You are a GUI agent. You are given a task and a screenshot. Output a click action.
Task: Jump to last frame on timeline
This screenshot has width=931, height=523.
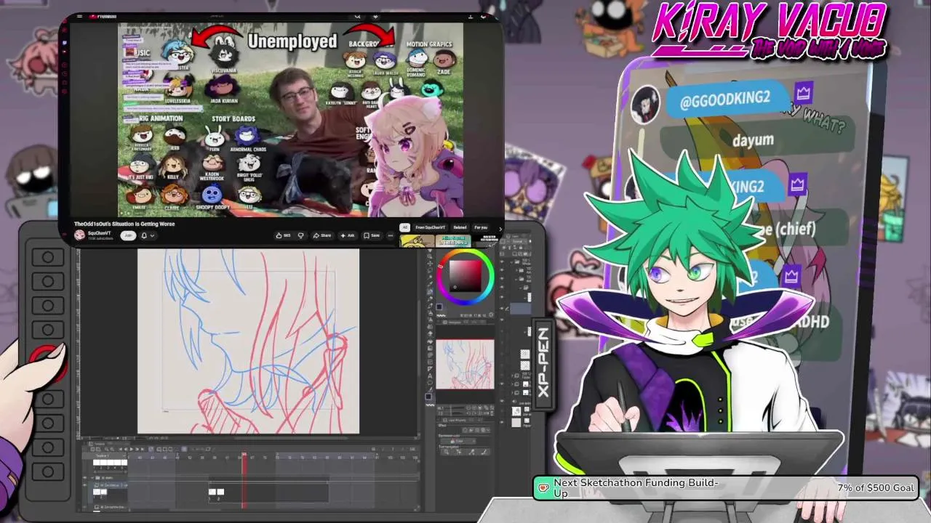pos(143,449)
